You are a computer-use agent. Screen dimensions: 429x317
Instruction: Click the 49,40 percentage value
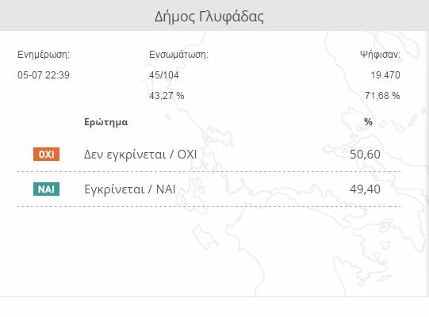[x=365, y=189]
